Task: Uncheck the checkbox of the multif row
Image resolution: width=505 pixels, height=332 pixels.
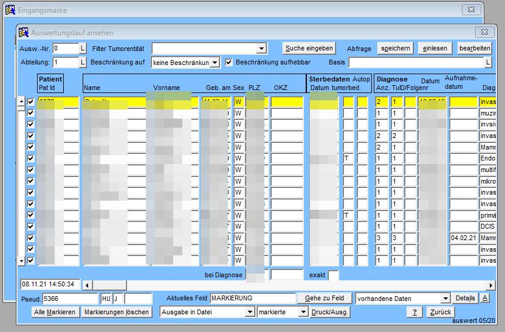Action: point(30,170)
